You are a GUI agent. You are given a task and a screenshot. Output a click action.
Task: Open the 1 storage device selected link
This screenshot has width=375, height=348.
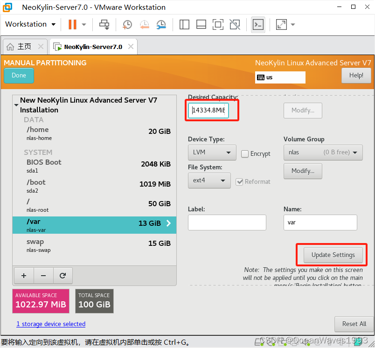(x=51, y=324)
